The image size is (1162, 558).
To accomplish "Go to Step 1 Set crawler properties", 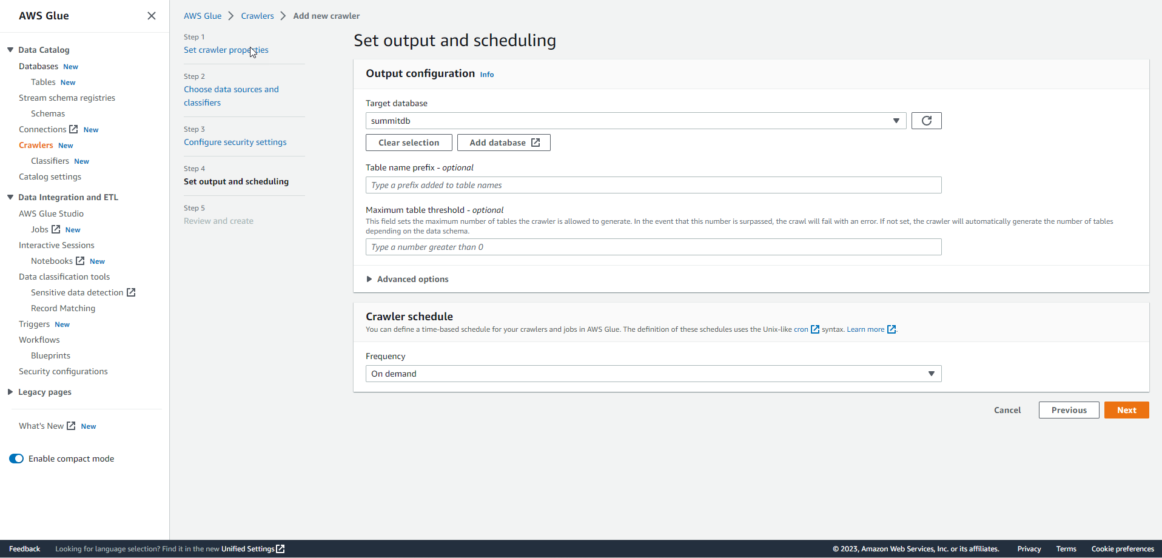I will point(226,50).
